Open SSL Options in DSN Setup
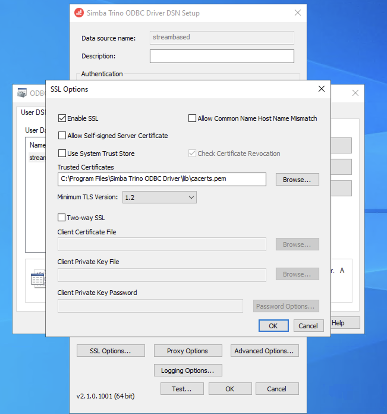This screenshot has width=387, height=414. (x=111, y=351)
